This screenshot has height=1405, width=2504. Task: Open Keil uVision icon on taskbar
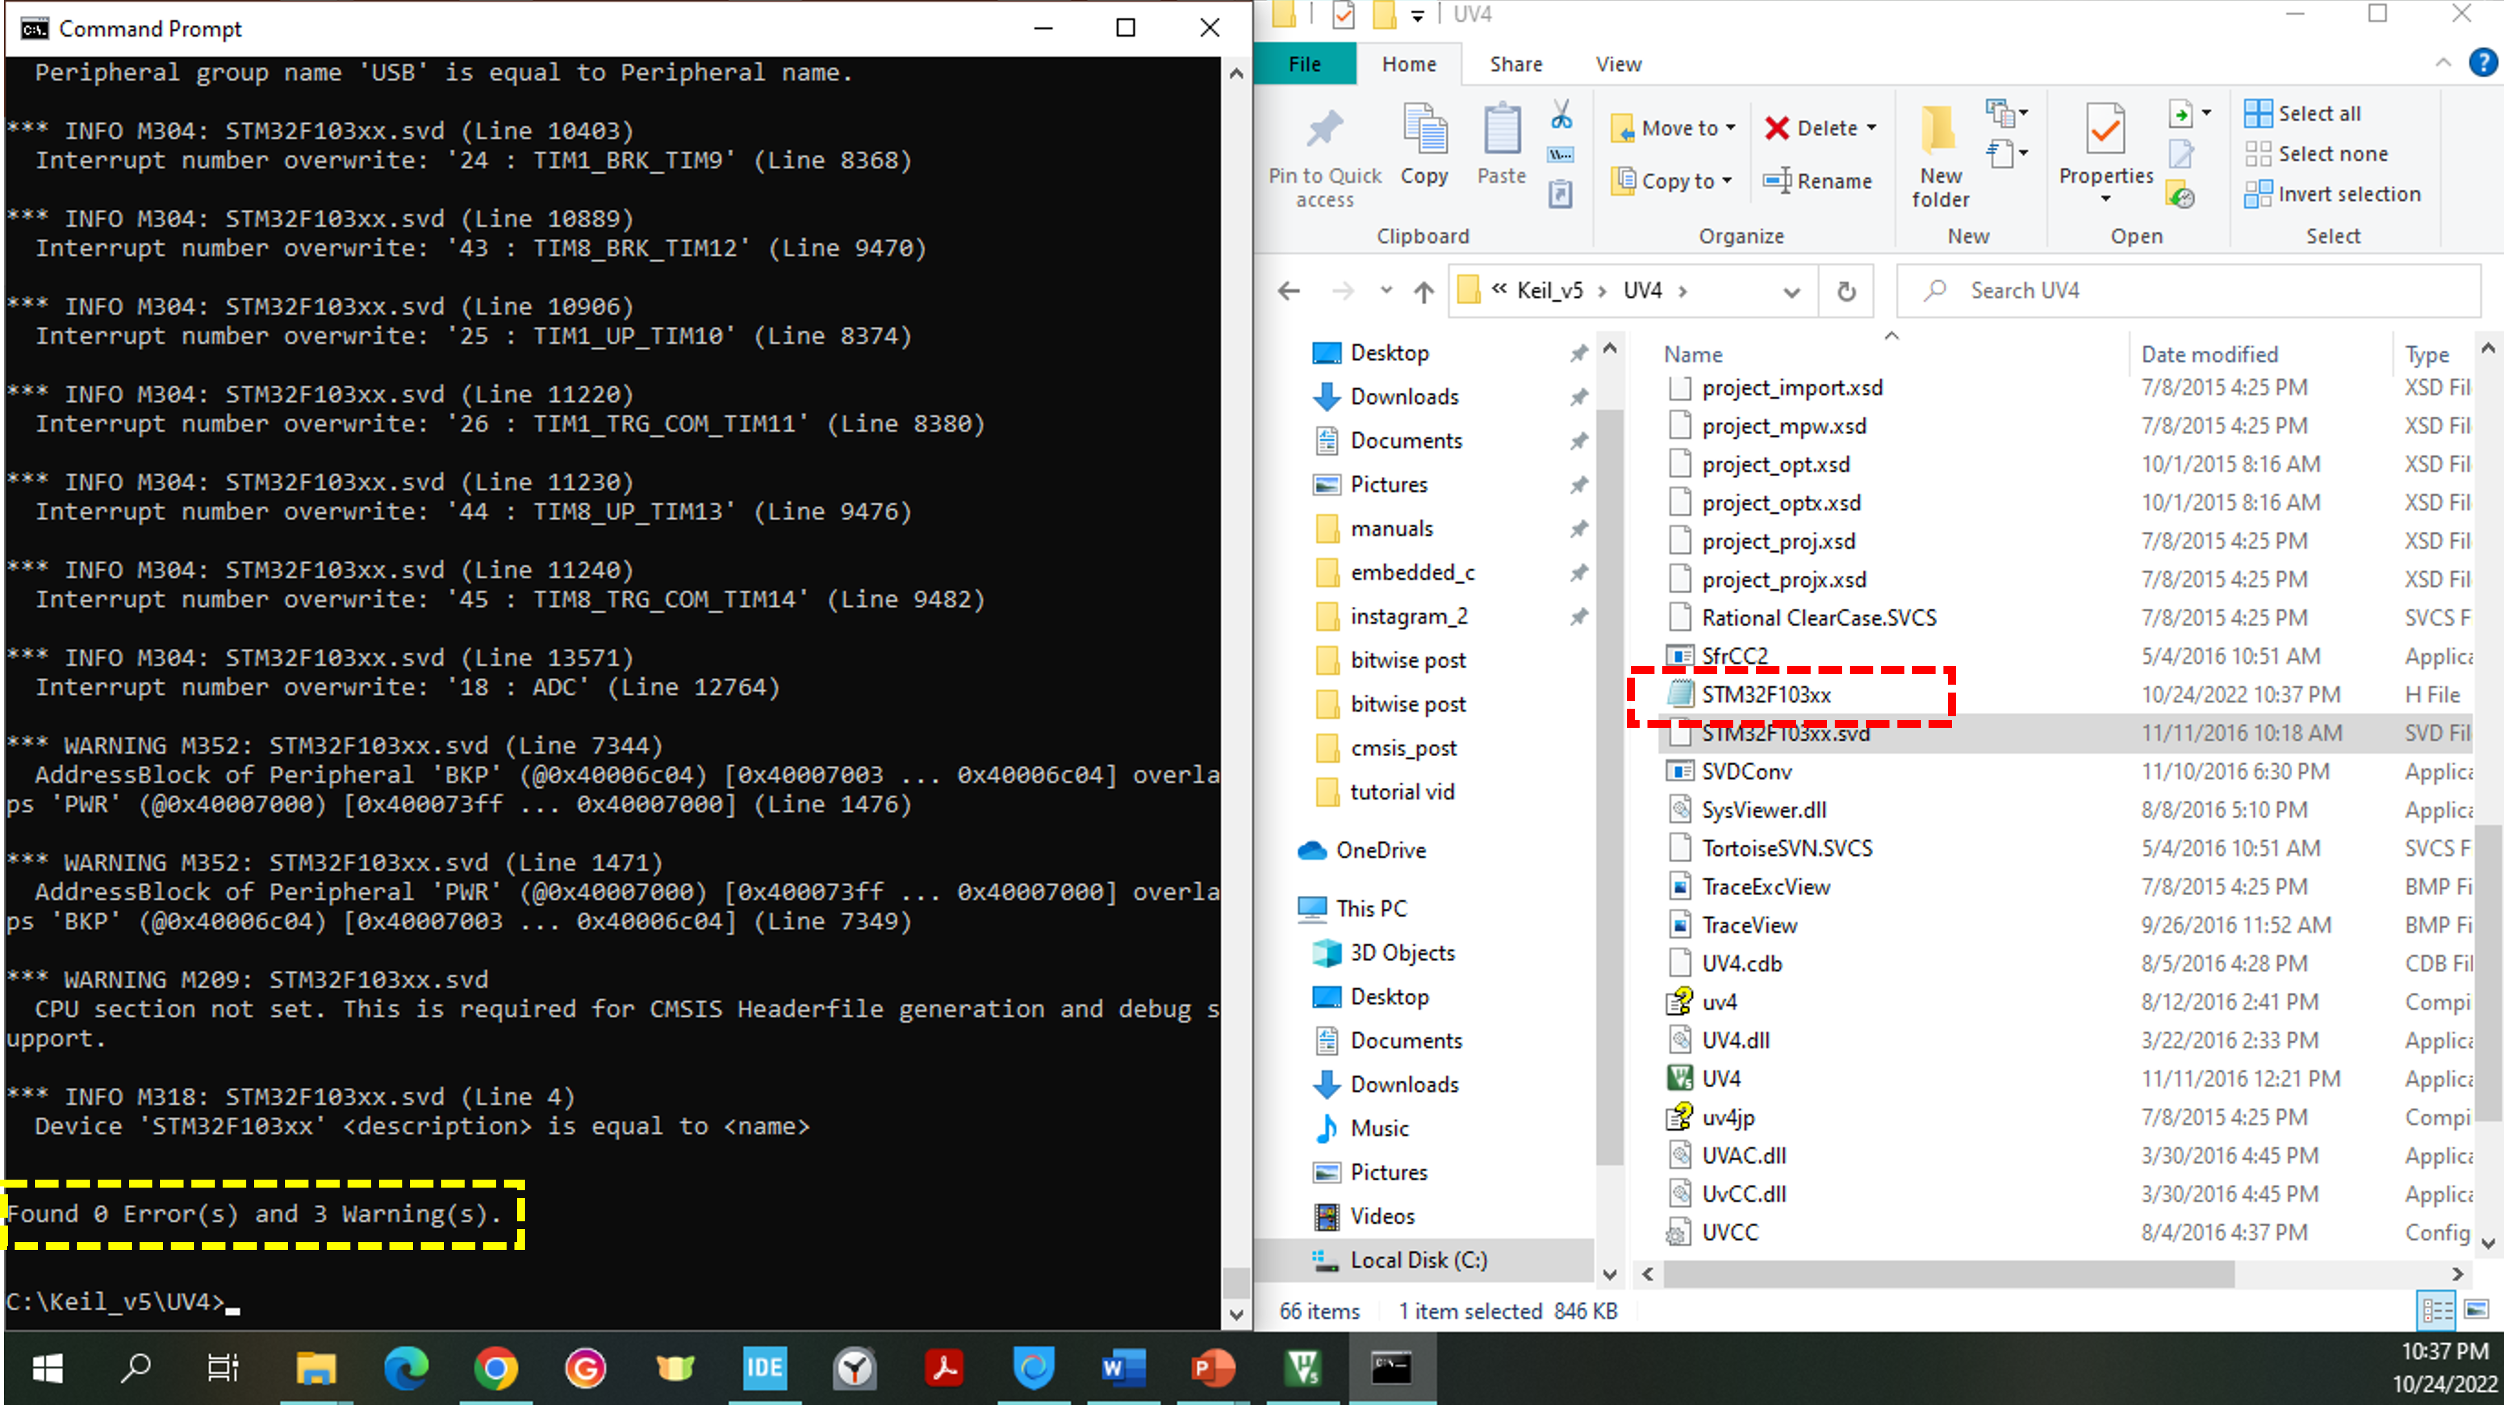pyautogui.click(x=1303, y=1368)
